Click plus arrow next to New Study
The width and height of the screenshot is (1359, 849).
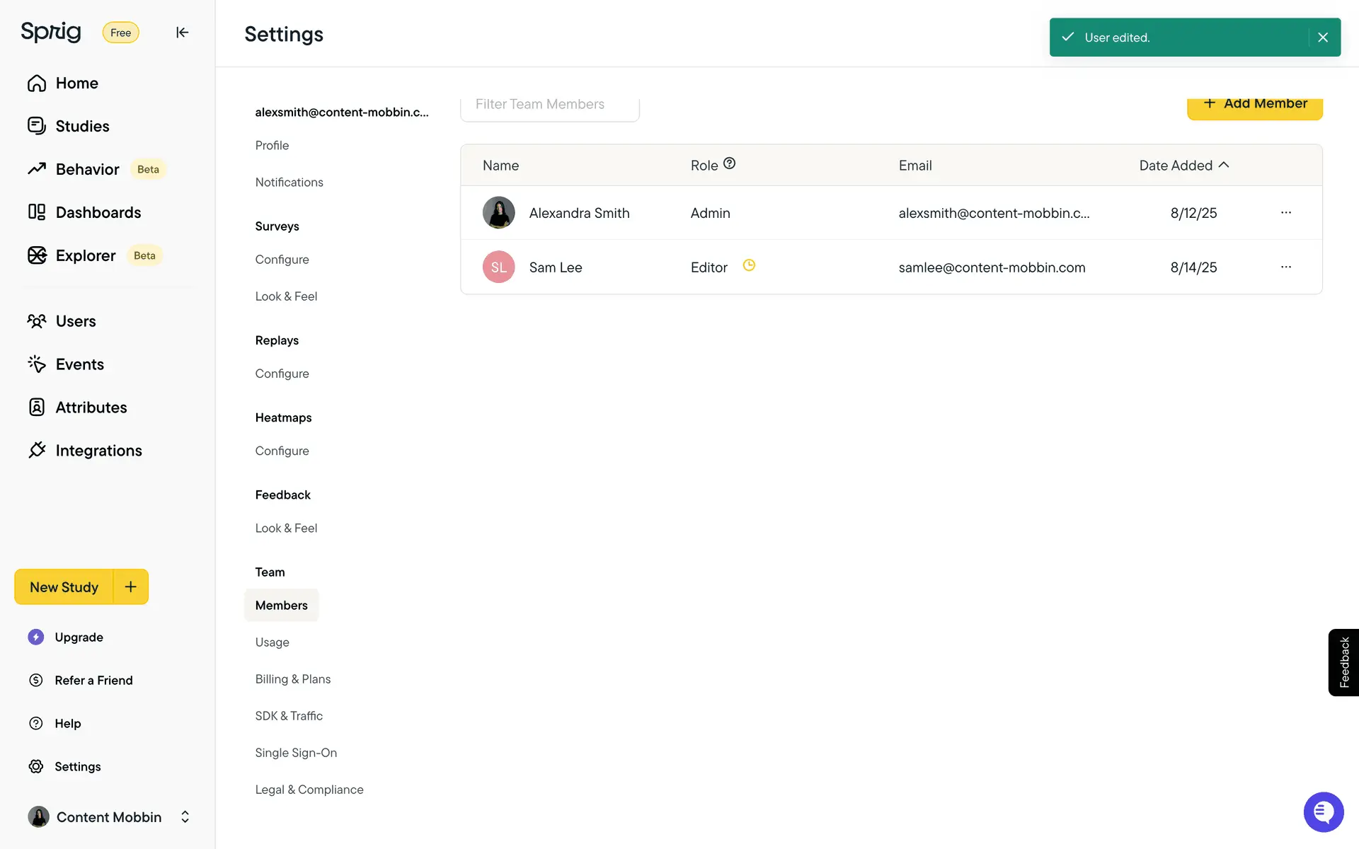[131, 587]
